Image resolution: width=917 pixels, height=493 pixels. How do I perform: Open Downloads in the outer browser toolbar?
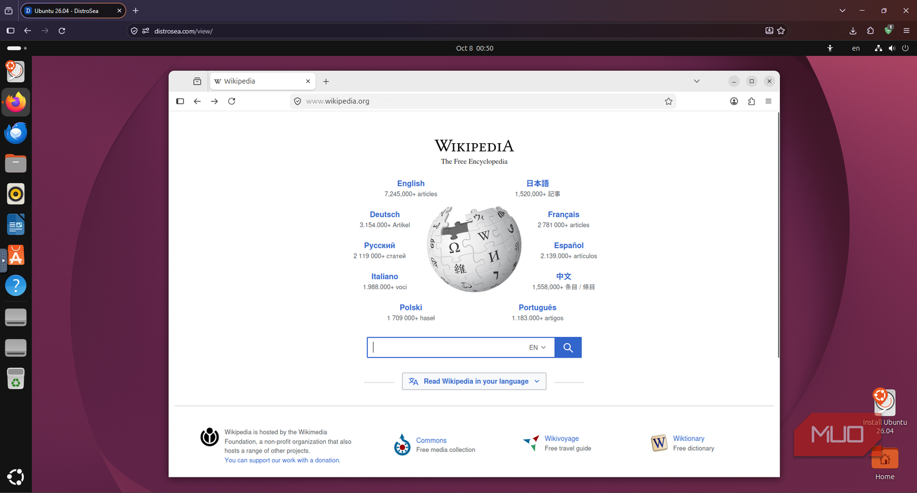pyautogui.click(x=853, y=31)
